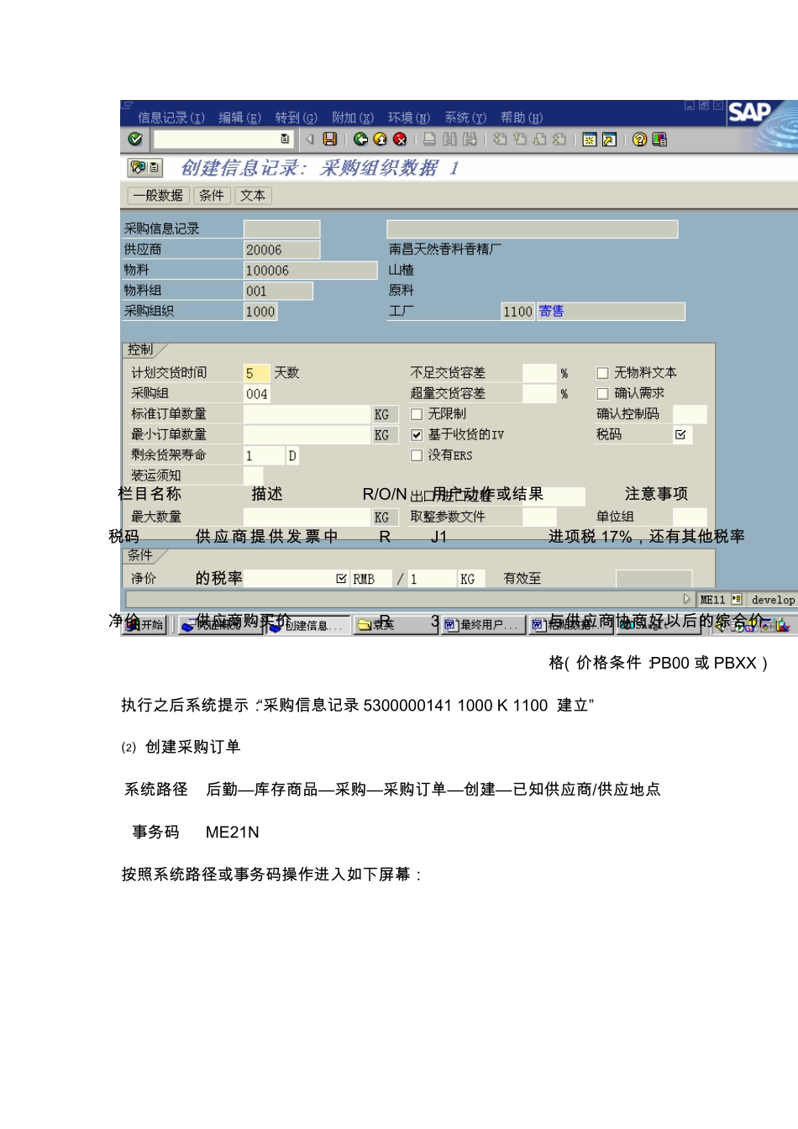This screenshot has width=798, height=1129.
Task: Click the 工厂 field showing 1100
Action: [x=517, y=312]
